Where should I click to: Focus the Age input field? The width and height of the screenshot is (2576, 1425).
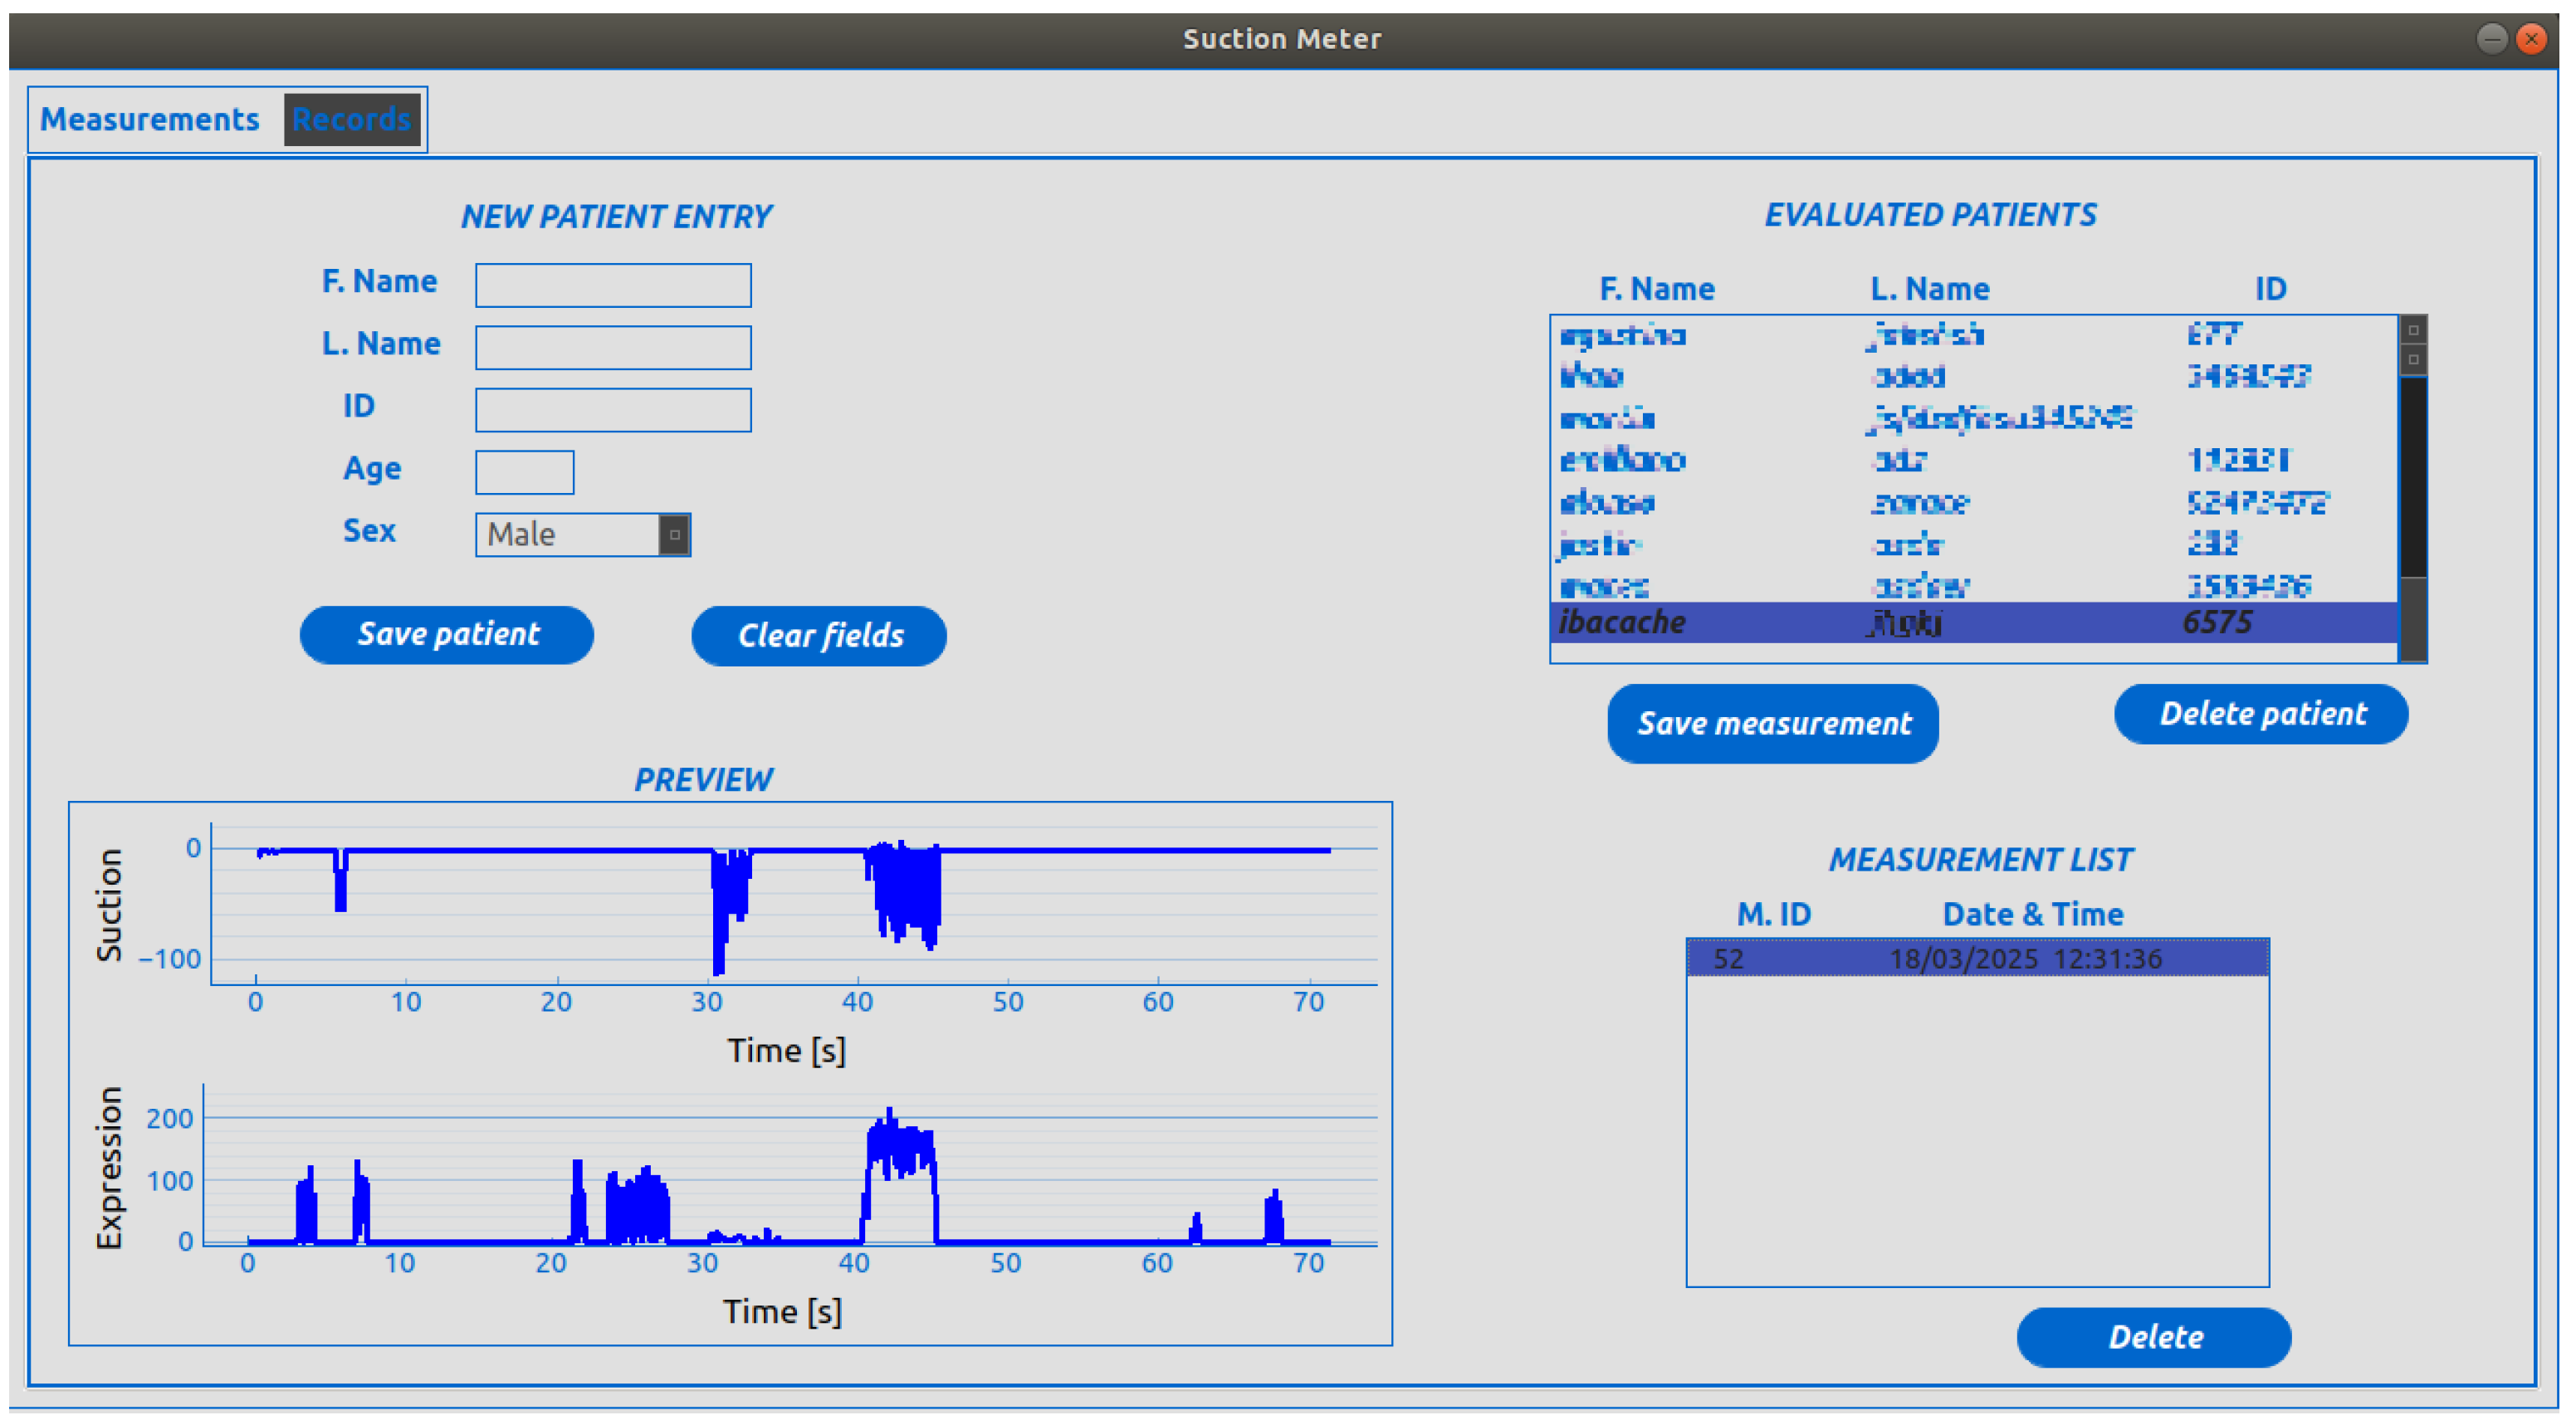pyautogui.click(x=524, y=472)
